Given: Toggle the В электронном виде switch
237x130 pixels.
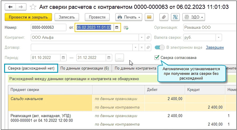Looking at the screenshot, I should click(159, 47).
